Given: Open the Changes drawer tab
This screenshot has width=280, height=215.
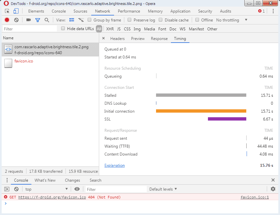Looking at the screenshot, I should (x=72, y=180).
